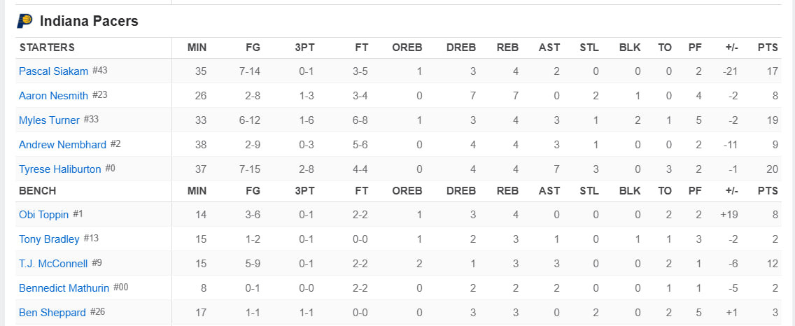Click the STARTERS column header
795x326 pixels.
pos(47,48)
